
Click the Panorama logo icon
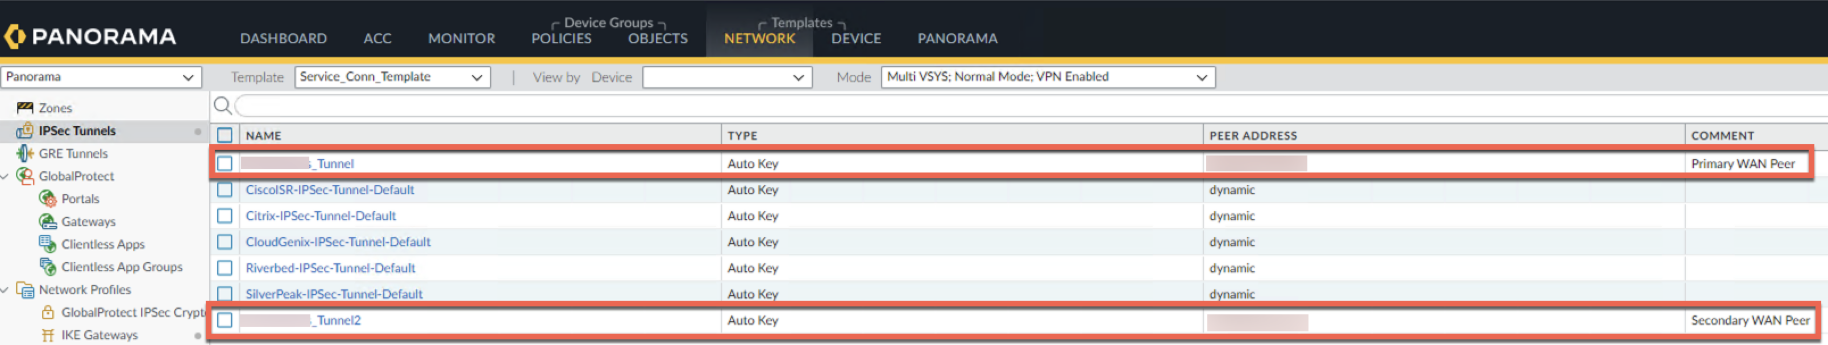(14, 37)
